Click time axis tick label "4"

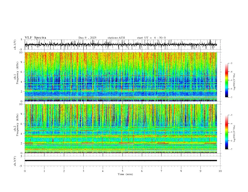tap(103, 171)
